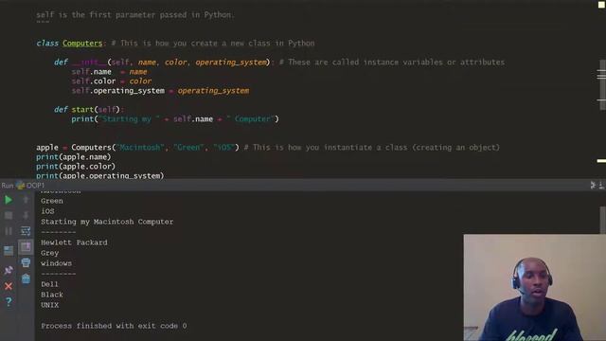The height and width of the screenshot is (341, 606).
Task: Click the inspection status indicator atop editor
Action: [x=601, y=5]
